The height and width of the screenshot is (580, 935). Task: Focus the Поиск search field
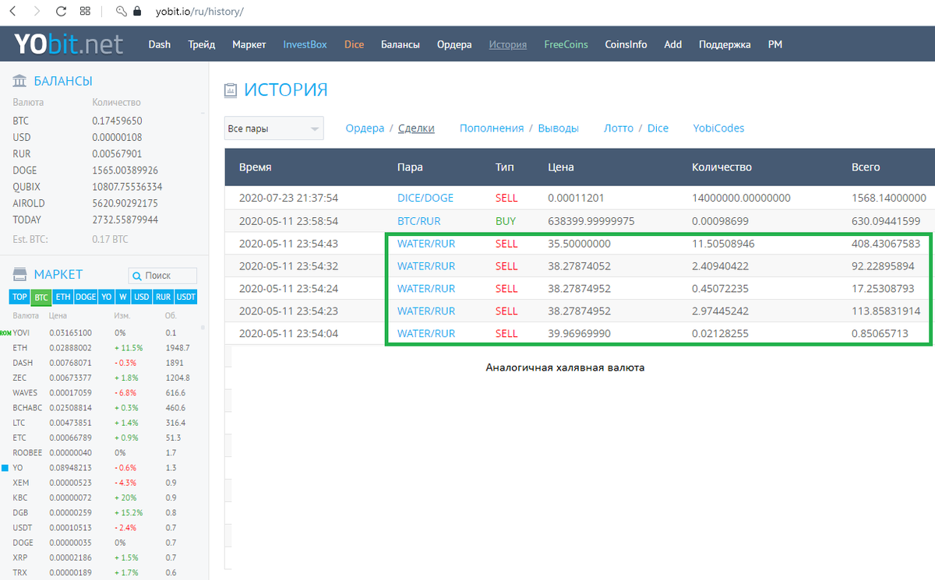tap(163, 276)
